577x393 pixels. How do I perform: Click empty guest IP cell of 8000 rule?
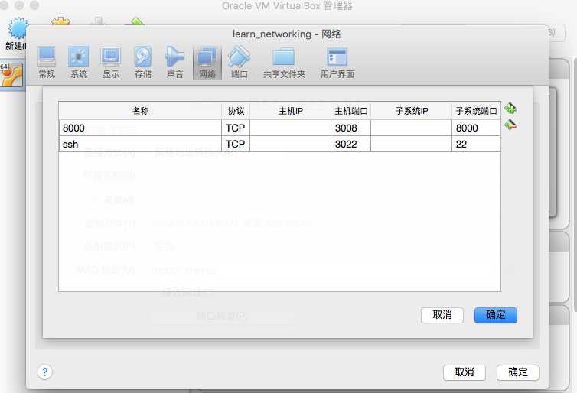pos(412,128)
